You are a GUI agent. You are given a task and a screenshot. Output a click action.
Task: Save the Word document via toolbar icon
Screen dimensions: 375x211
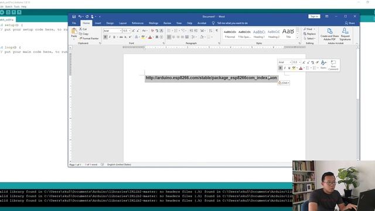coord(74,16)
